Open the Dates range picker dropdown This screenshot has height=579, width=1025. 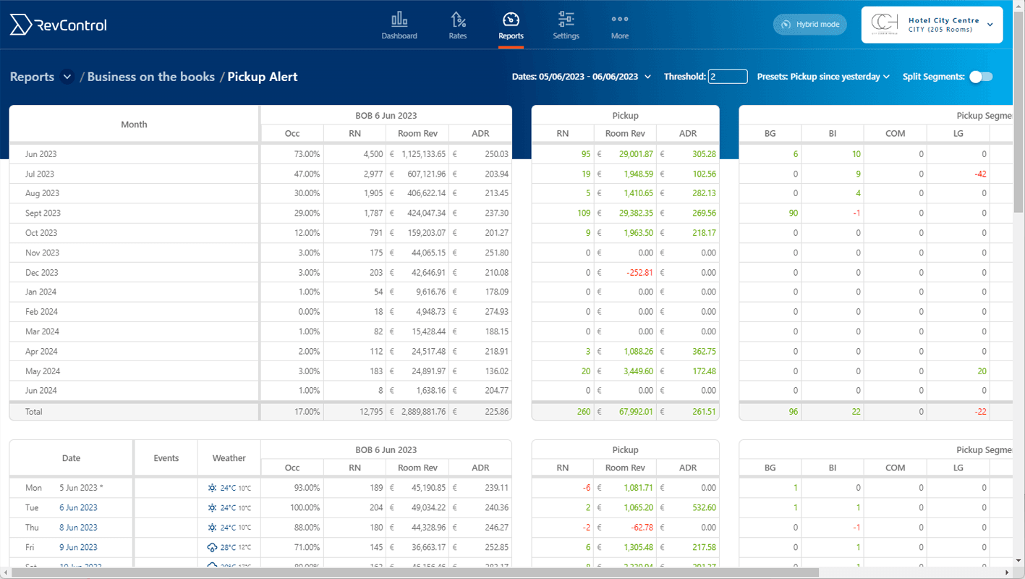tap(647, 76)
